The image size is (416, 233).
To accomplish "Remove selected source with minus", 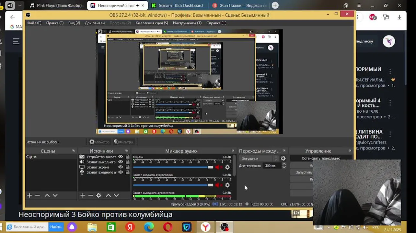I will pyautogui.click(x=90, y=195).
